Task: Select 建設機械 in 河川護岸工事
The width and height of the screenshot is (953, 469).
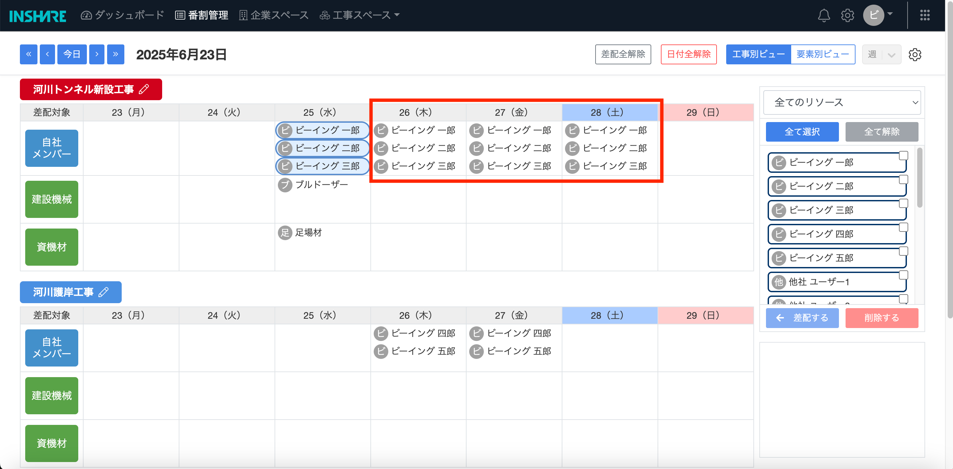Action: (x=51, y=396)
